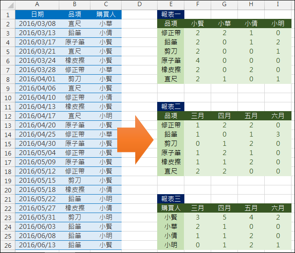Select row 13 header
295x253 pixels.
8,125
